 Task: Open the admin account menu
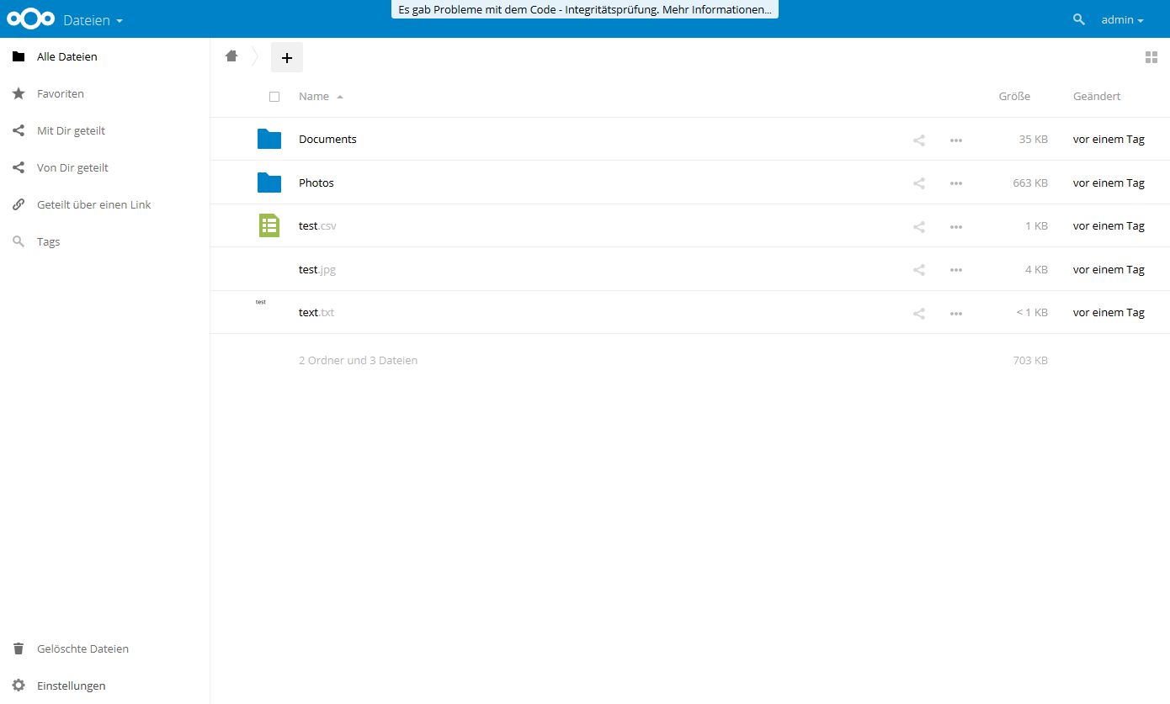click(x=1122, y=19)
